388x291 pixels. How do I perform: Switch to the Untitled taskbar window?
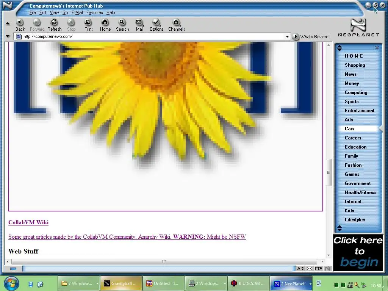[164, 283]
